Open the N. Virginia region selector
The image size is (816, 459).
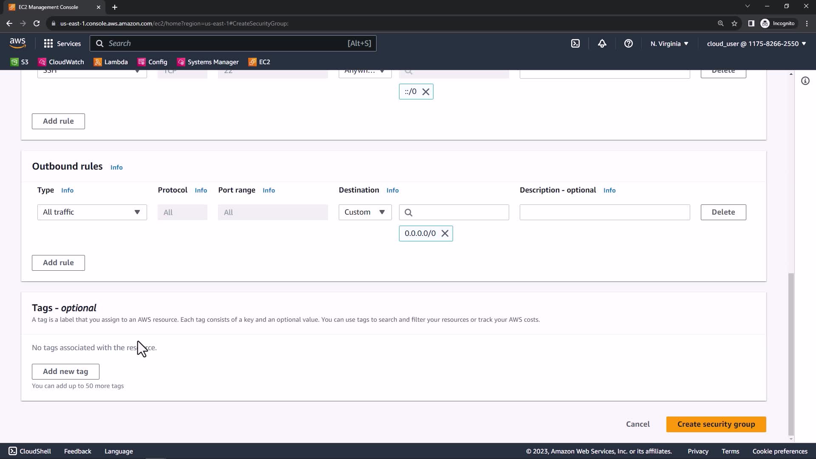click(x=669, y=43)
